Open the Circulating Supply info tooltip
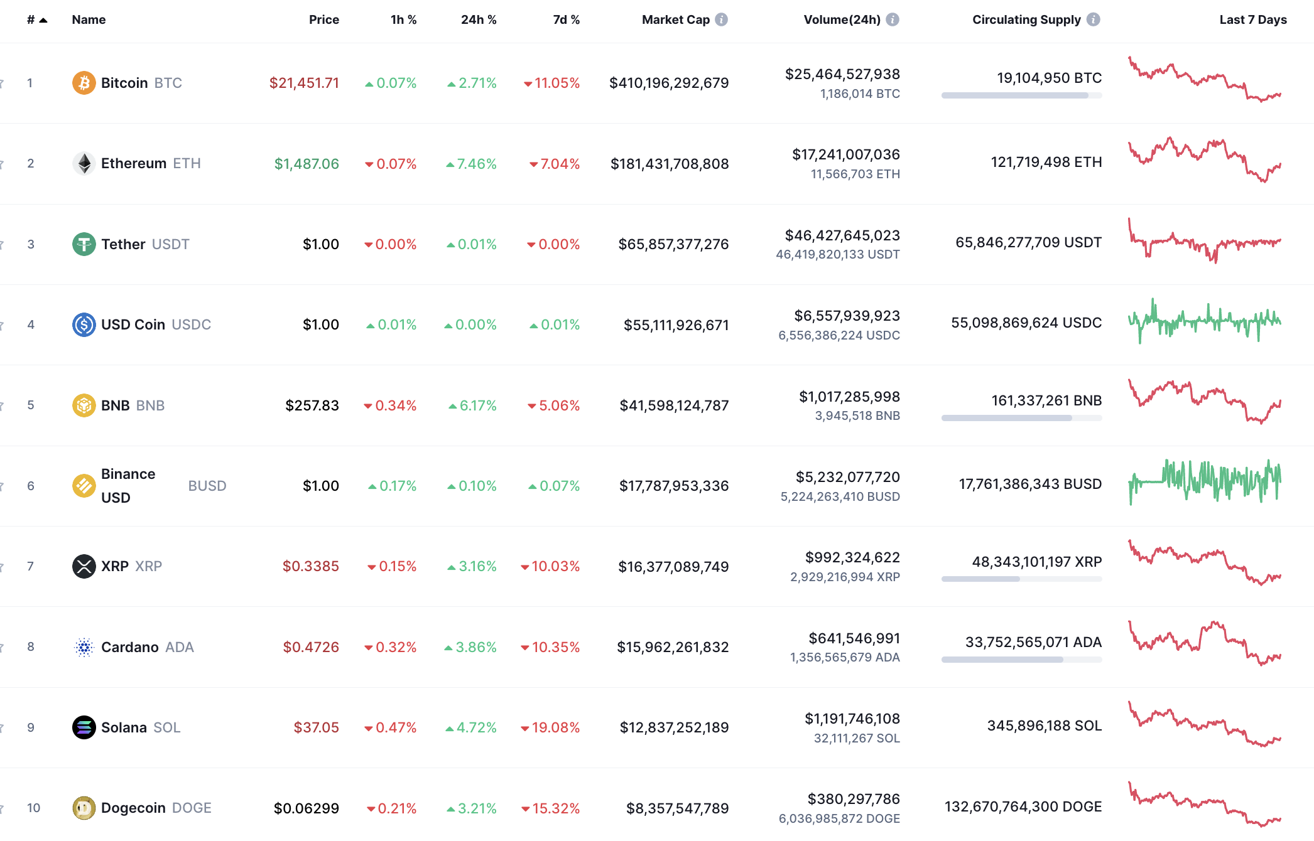This screenshot has width=1314, height=841. tap(1094, 19)
